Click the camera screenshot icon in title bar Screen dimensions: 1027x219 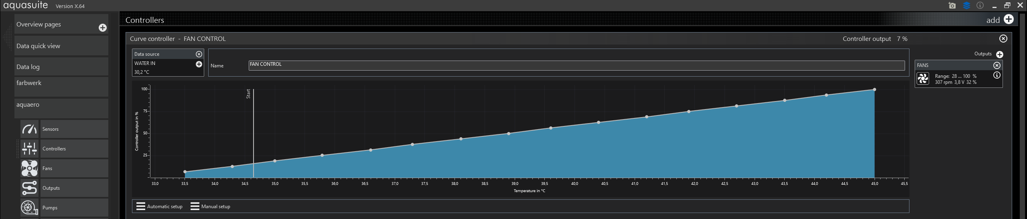pyautogui.click(x=952, y=6)
